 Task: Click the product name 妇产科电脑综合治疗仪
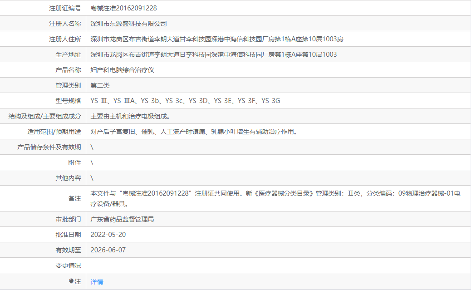pyautogui.click(x=126, y=69)
